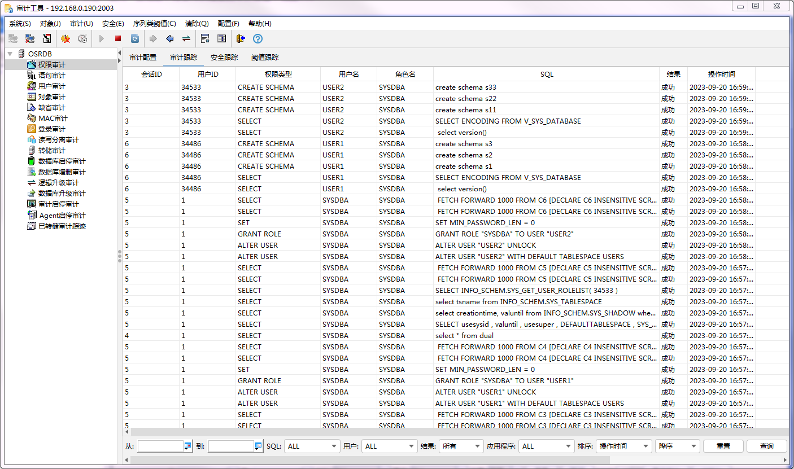
Task: Collapse the OSRDB tree node
Action: (x=10, y=54)
